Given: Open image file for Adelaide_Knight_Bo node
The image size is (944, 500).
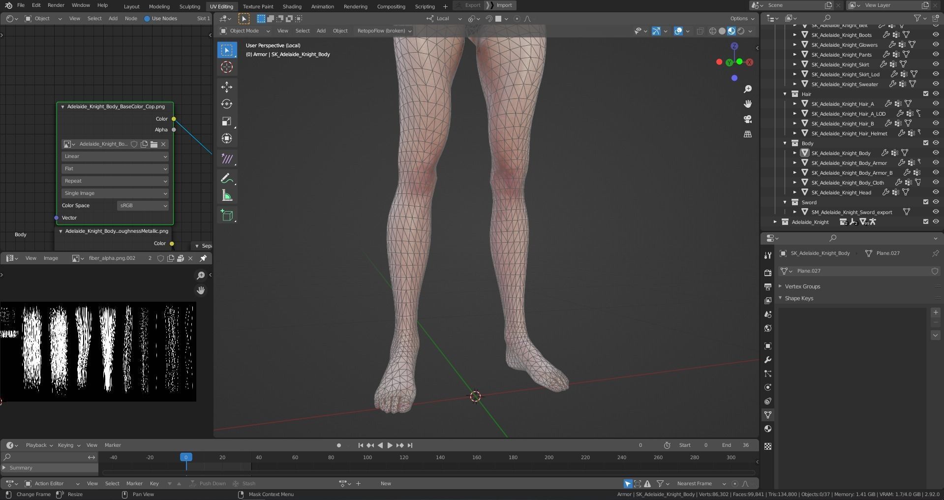Looking at the screenshot, I should [154, 144].
